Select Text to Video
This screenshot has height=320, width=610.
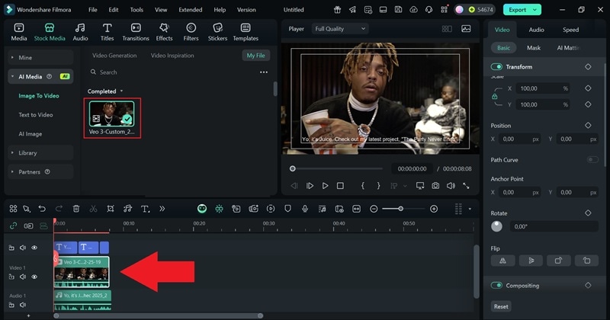36,115
